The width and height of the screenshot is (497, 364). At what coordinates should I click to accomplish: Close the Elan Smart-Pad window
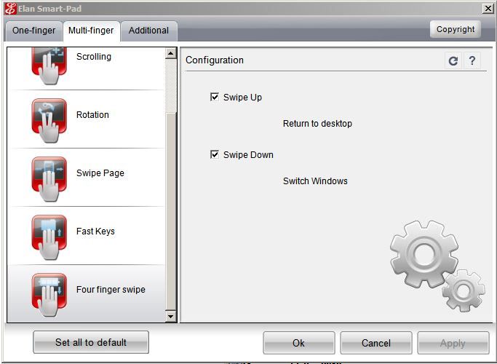[488, 8]
